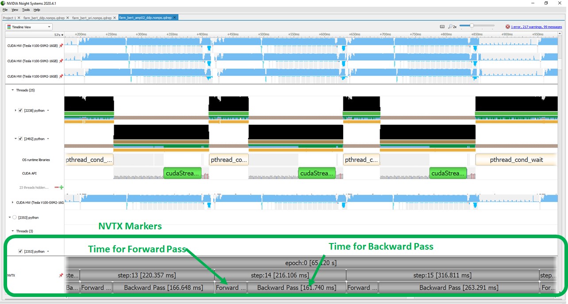
Task: Click the NVTX row label
Action: (x=12, y=275)
